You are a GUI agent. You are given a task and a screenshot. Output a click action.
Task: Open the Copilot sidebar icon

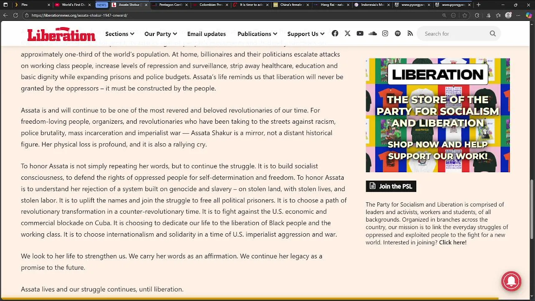529,15
